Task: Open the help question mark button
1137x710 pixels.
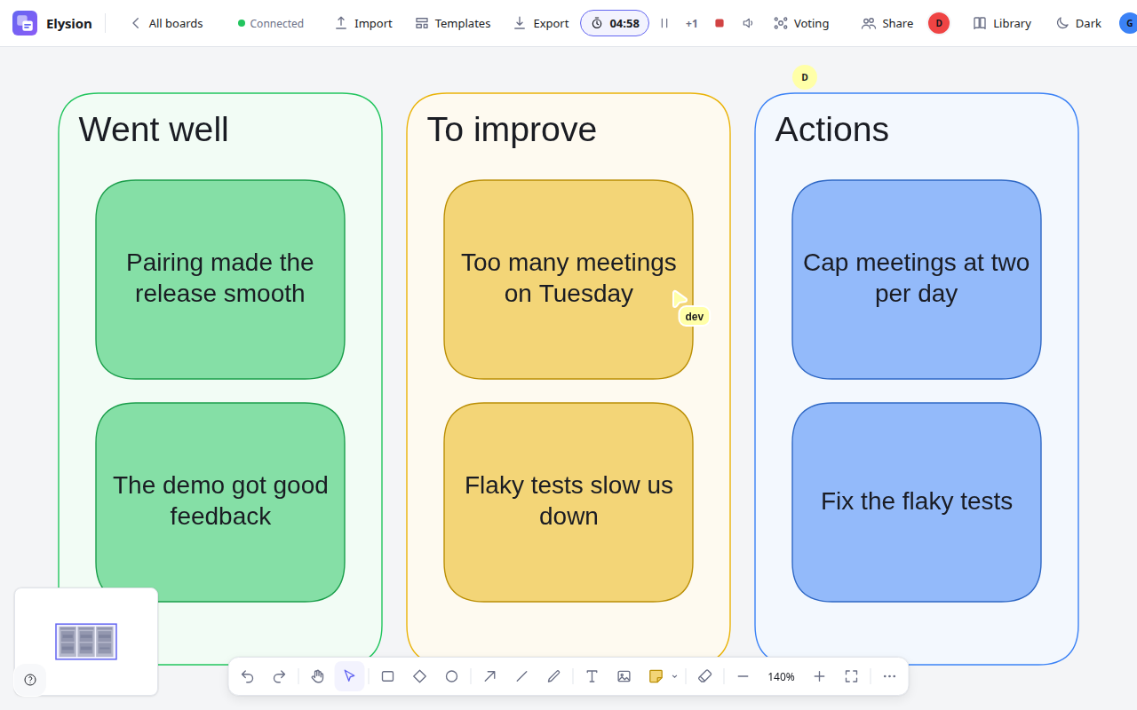Action: point(30,680)
